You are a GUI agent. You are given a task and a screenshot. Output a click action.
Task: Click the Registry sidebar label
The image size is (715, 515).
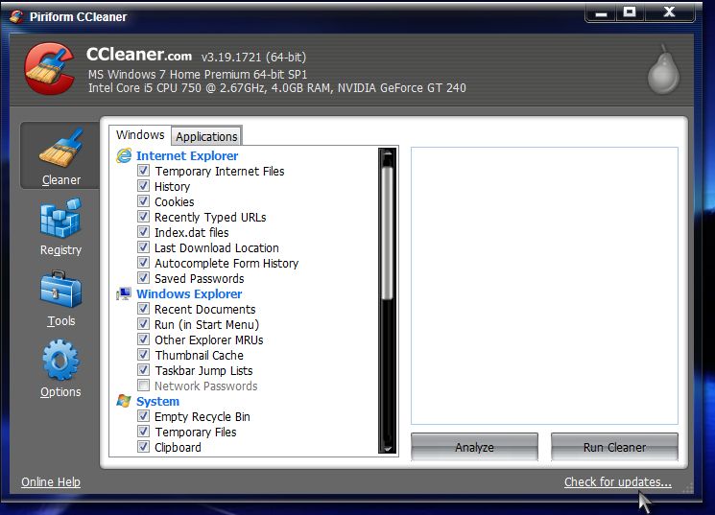click(60, 250)
